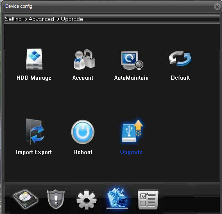Switch to Record settings disk tab
This screenshot has height=214, width=222.
(x=26, y=199)
